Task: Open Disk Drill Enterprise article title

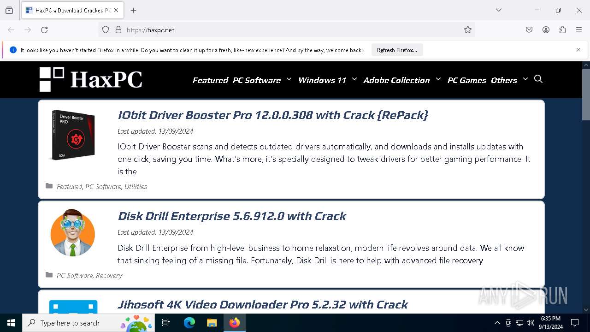Action: (x=232, y=216)
